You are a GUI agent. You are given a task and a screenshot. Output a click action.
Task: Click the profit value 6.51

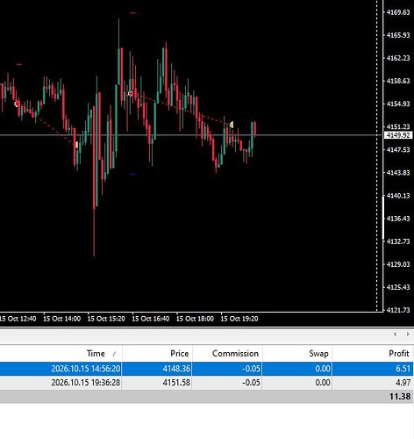coord(403,369)
